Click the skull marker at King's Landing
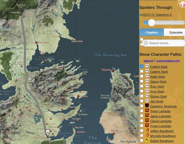 [48, 133]
